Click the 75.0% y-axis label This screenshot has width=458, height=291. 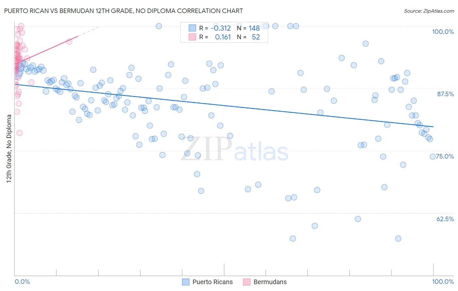[445, 156]
